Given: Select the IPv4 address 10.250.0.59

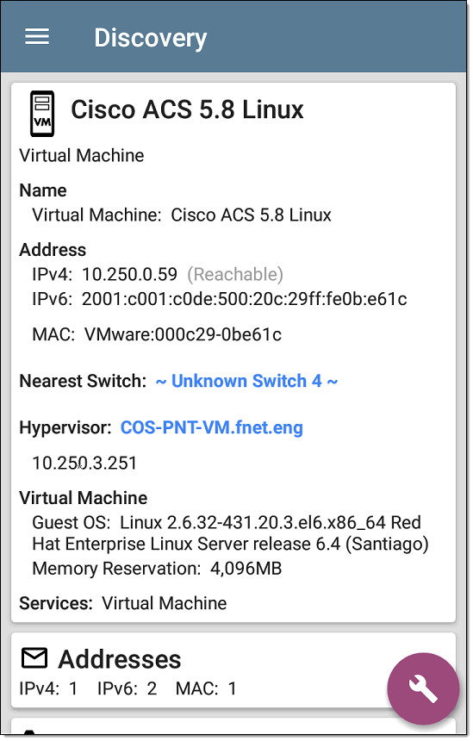Looking at the screenshot, I should (129, 275).
